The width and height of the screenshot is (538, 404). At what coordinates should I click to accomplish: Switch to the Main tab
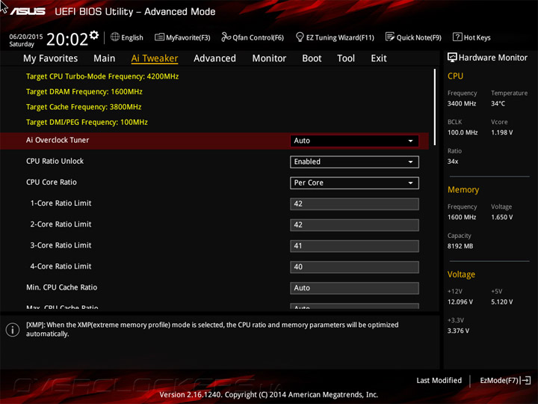point(105,58)
